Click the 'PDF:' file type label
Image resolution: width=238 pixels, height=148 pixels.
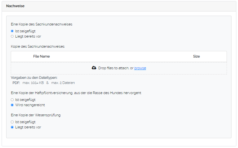click(x=16, y=83)
